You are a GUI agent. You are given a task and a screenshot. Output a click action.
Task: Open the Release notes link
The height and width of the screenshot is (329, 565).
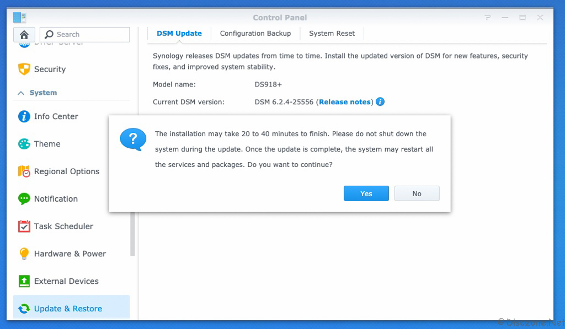(344, 102)
